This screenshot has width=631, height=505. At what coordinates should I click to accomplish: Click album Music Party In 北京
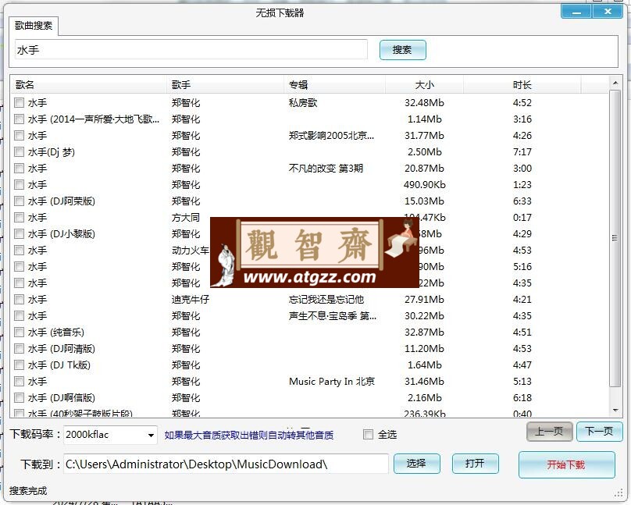[332, 382]
